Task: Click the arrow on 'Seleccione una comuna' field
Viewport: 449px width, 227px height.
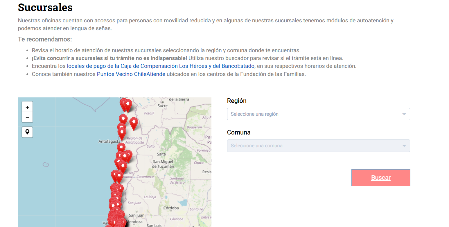Action: click(404, 146)
